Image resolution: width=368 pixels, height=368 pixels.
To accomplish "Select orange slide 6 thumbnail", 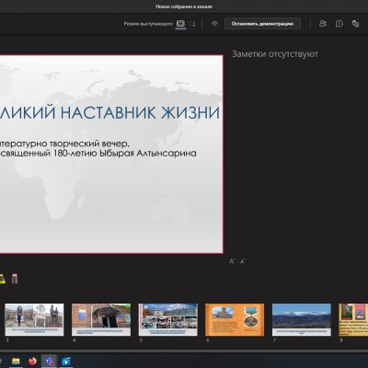I will (x=235, y=320).
